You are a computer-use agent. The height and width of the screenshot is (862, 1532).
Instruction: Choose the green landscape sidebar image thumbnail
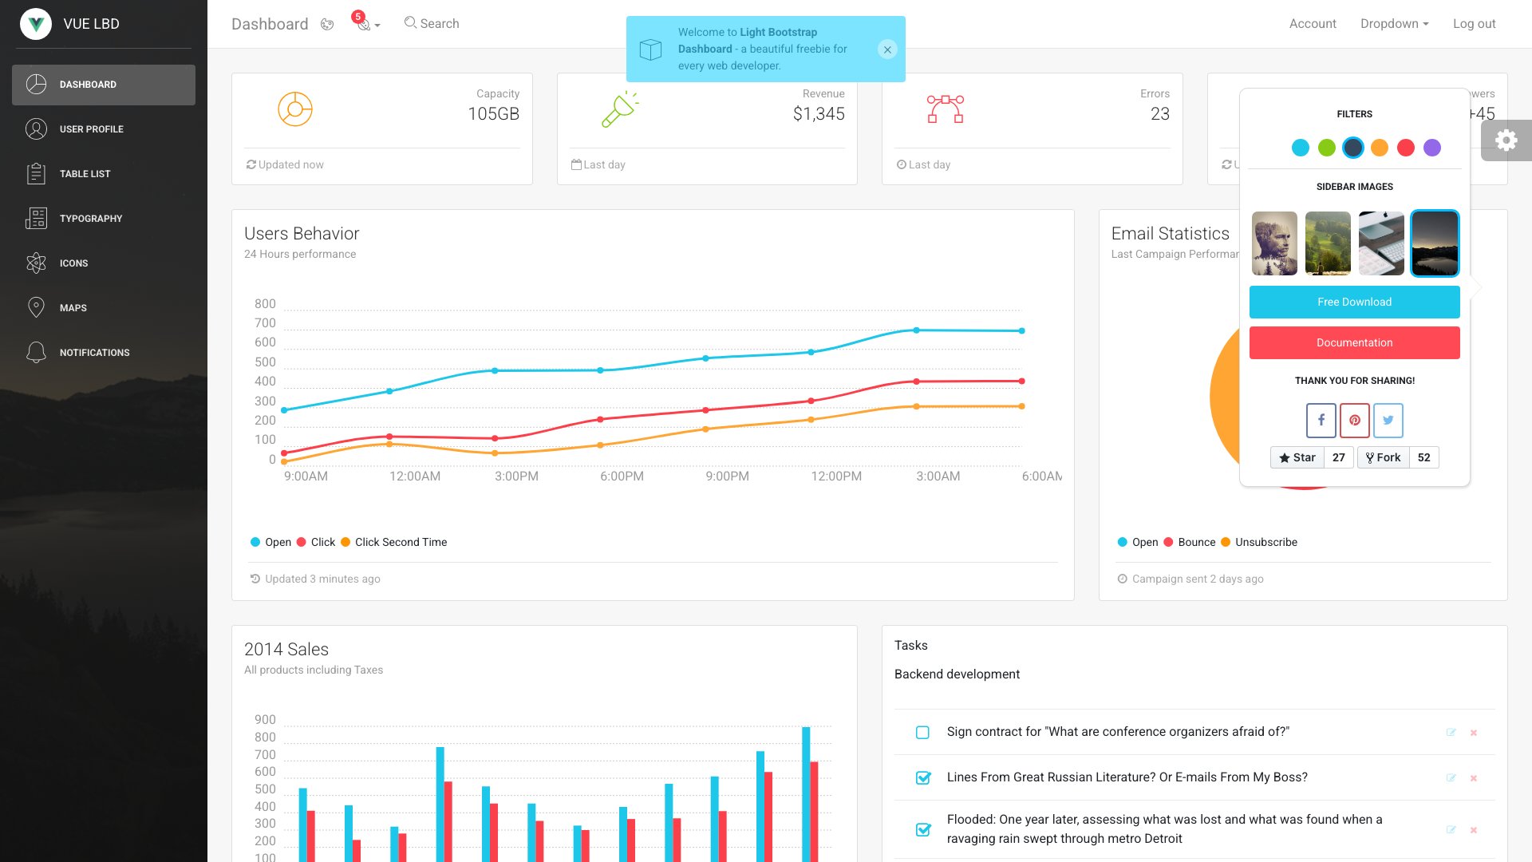click(x=1327, y=243)
